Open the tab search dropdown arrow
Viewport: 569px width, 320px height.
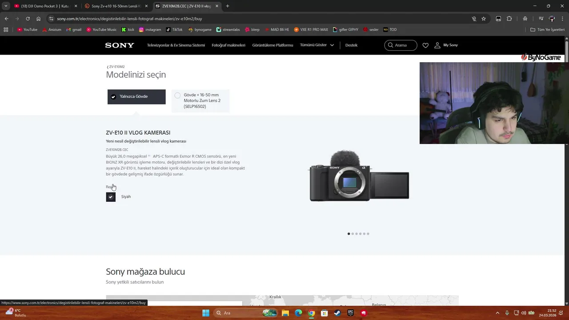[6, 6]
